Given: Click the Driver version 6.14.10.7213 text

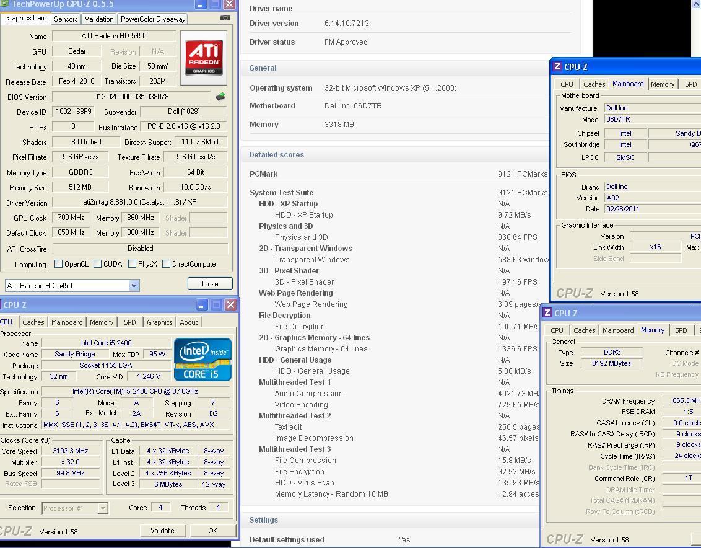Looking at the screenshot, I should point(347,24).
